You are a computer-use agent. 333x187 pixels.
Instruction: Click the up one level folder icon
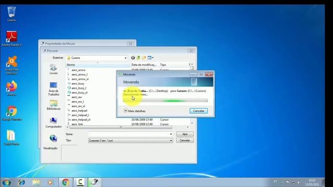(138, 58)
